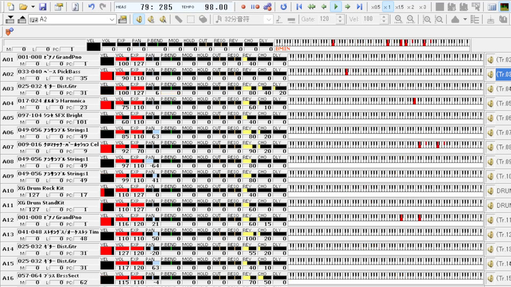Jump to the start of the song
Image resolution: width=511 pixels, height=287 pixels.
tap(299, 7)
